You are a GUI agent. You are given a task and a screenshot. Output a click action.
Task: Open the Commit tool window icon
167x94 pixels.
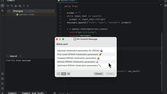(x=2, y=5)
